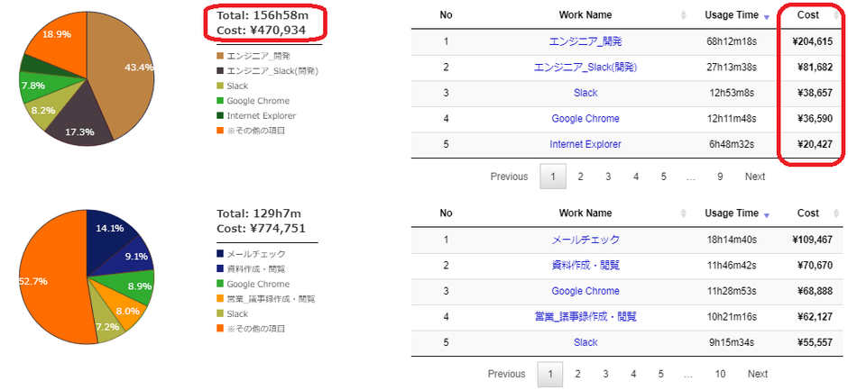Open the エンジニア_開発 work link
The width and height of the screenshot is (848, 390).
[x=585, y=41]
